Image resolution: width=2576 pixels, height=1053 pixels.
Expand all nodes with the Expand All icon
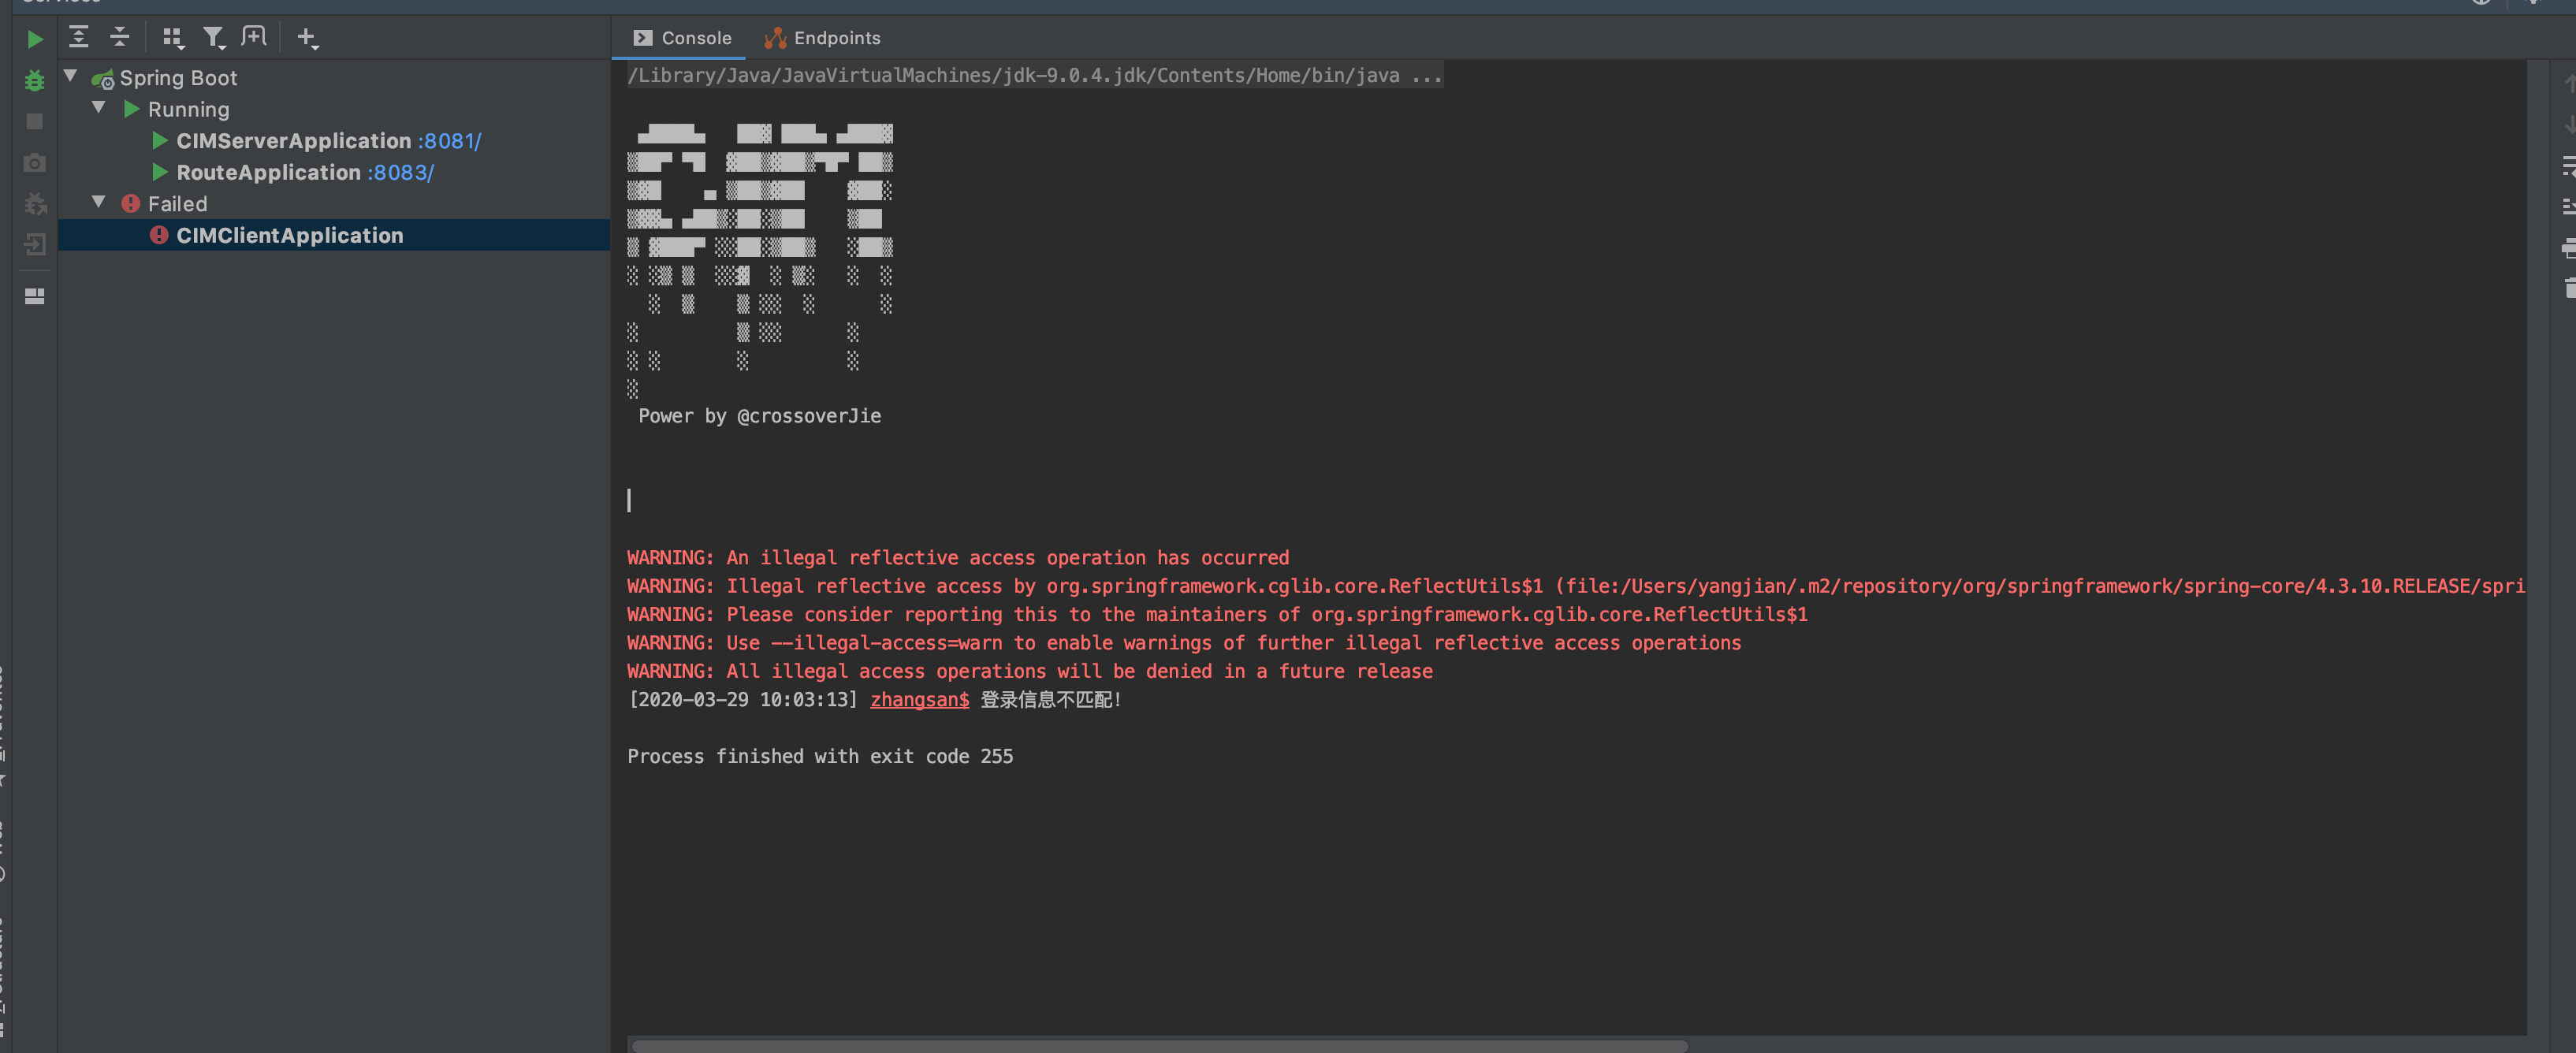[x=78, y=37]
